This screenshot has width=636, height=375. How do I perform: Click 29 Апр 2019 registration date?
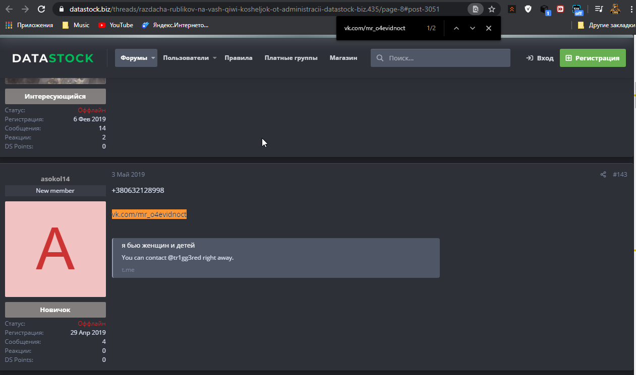pos(88,333)
